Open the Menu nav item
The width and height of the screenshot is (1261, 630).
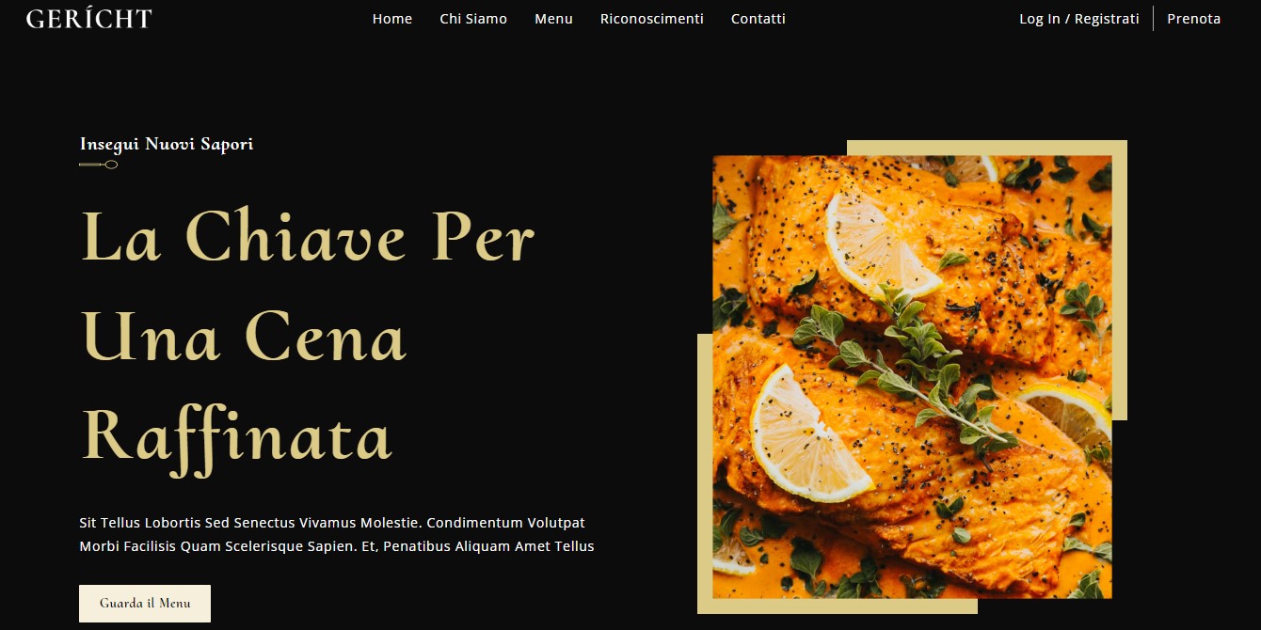pyautogui.click(x=553, y=19)
